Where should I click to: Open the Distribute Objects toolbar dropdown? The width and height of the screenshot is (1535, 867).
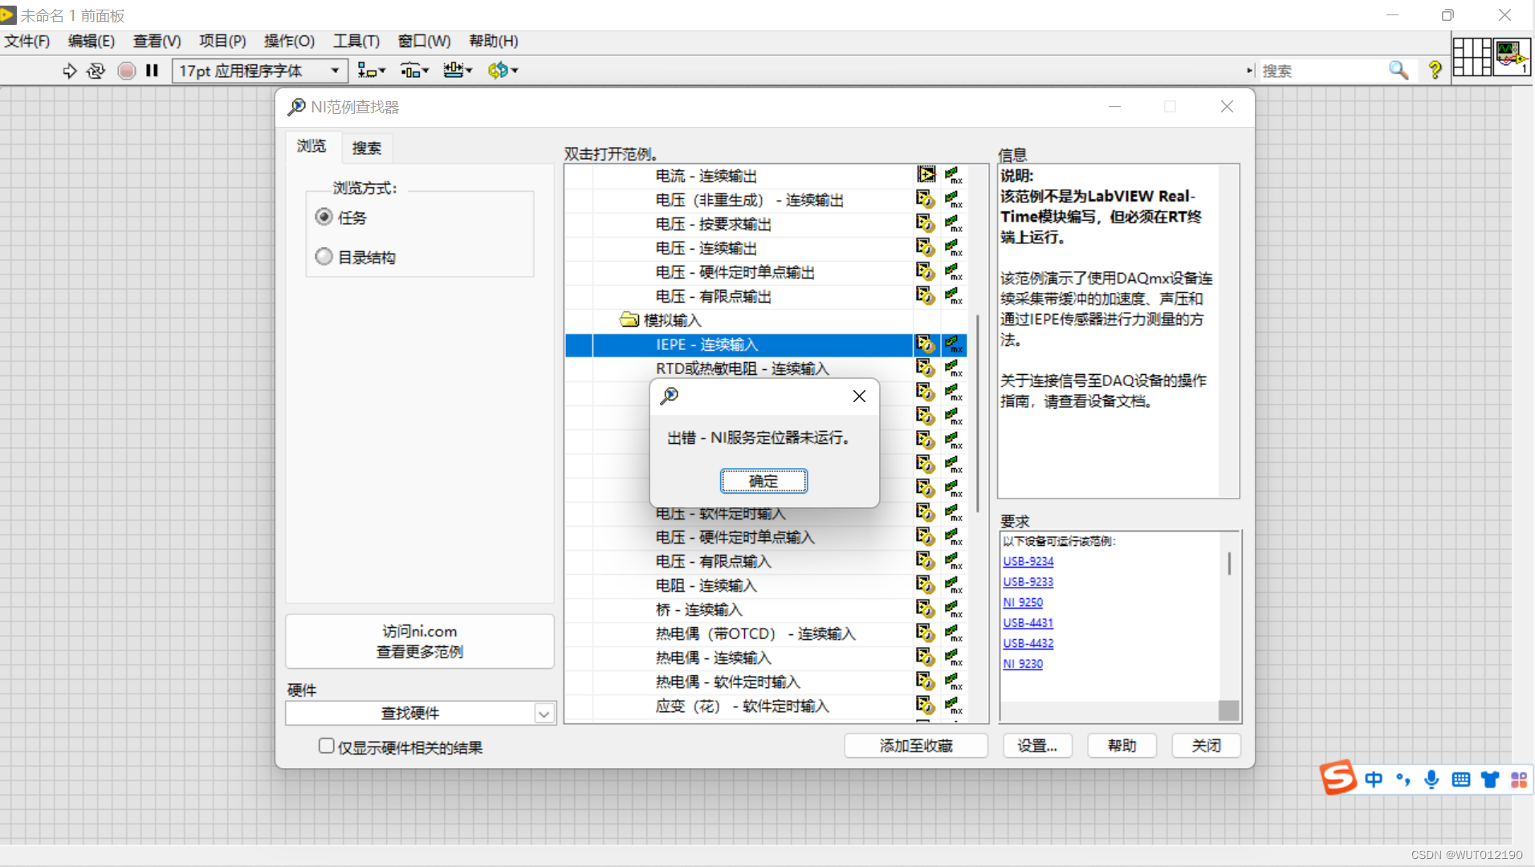(414, 71)
